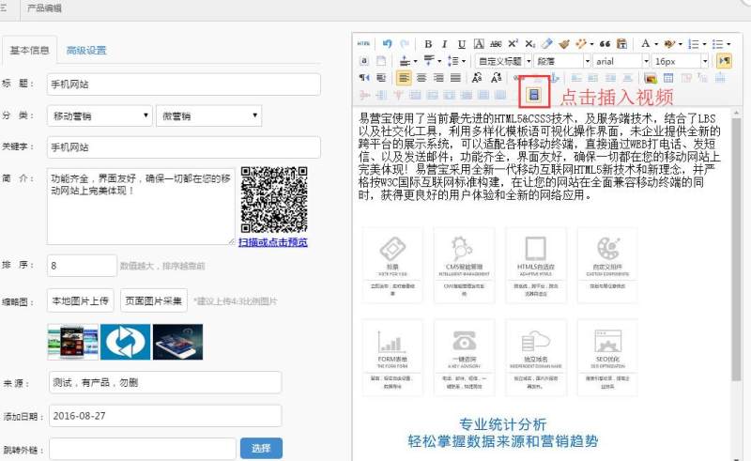
Task: Toggle left text alignment
Action: coord(404,78)
